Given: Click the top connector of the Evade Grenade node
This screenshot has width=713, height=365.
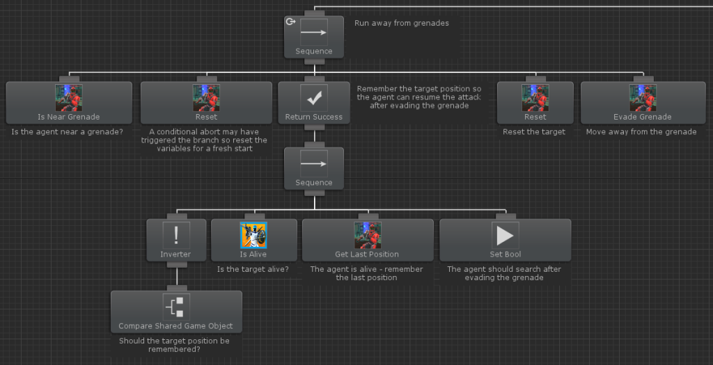Looking at the screenshot, I should [x=643, y=79].
